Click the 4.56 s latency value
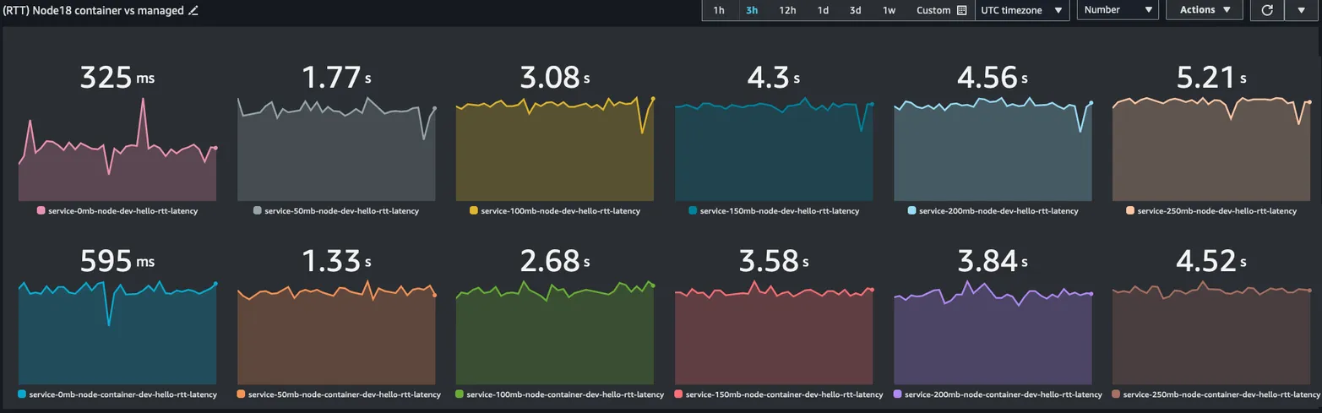 993,78
